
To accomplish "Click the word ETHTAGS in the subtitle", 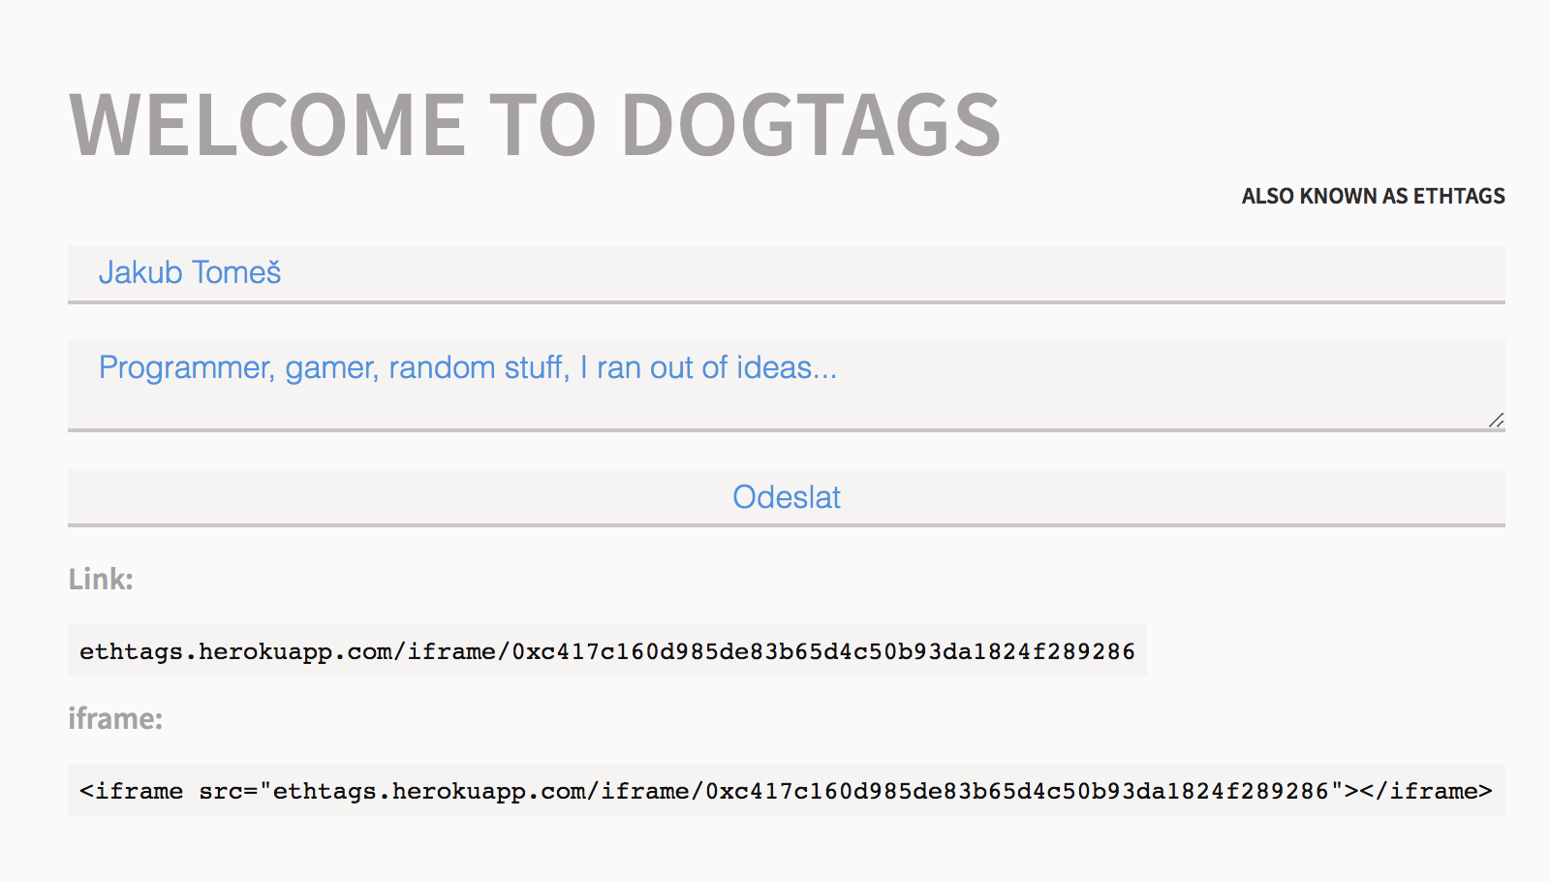I will (x=1459, y=196).
